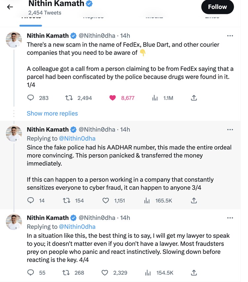Share the first tweet about FedEx scam
248x282 pixels.
194,98
